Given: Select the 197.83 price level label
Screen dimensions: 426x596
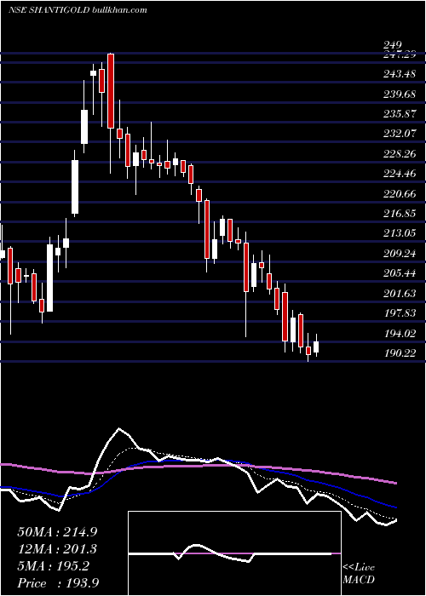Looking at the screenshot, I should pyautogui.click(x=400, y=313).
